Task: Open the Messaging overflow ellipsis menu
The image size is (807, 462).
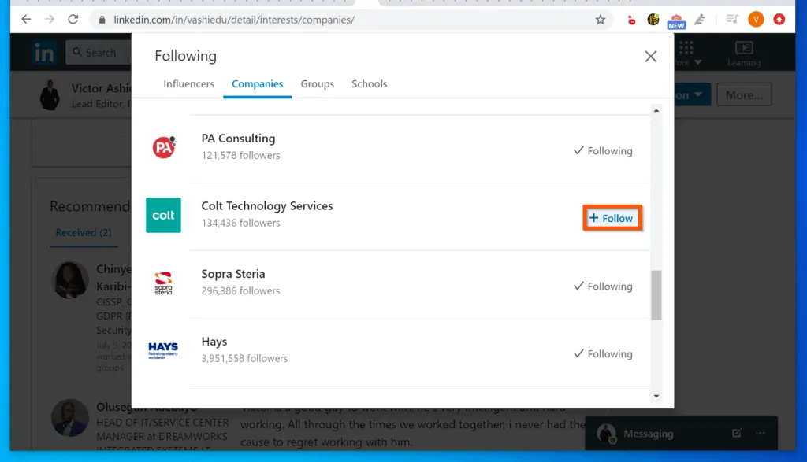Action: pyautogui.click(x=761, y=433)
